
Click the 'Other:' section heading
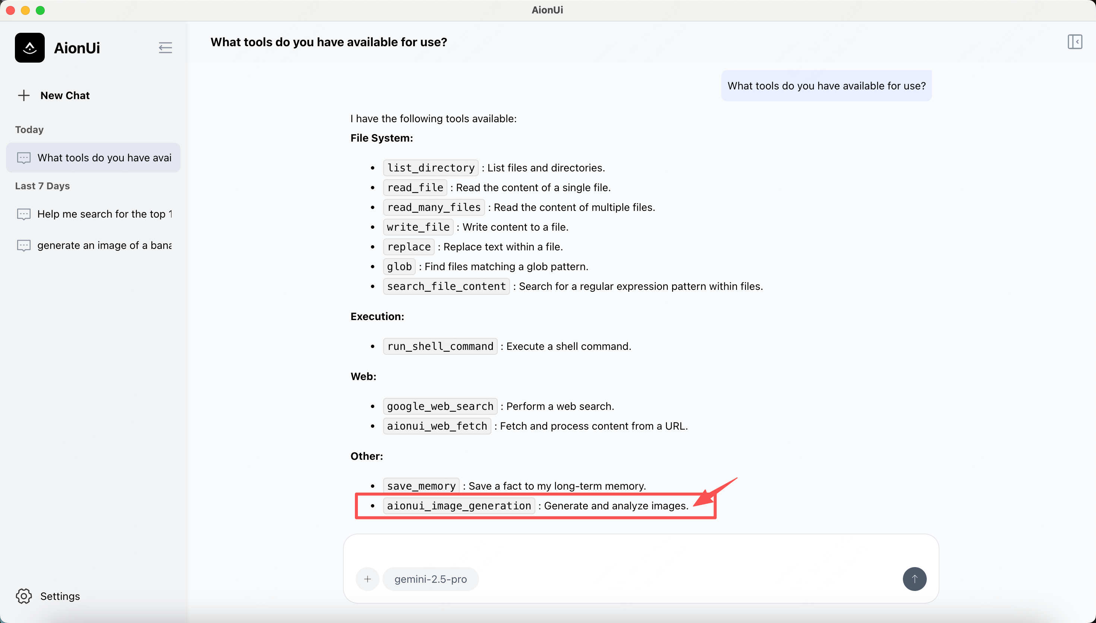[x=367, y=456]
